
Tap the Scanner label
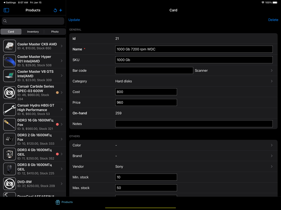[x=201, y=71]
